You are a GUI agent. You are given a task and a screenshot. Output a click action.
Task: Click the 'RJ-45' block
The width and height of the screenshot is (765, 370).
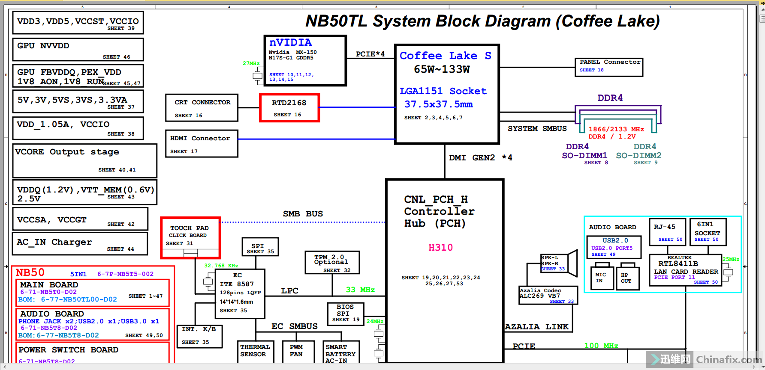[667, 231]
